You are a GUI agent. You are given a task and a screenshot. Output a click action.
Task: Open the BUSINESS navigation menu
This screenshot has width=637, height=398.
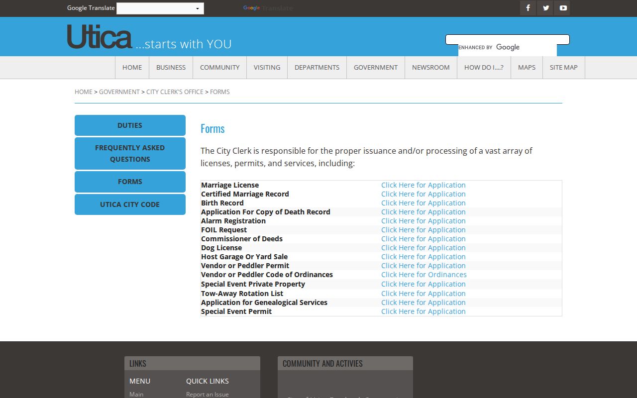(x=171, y=67)
